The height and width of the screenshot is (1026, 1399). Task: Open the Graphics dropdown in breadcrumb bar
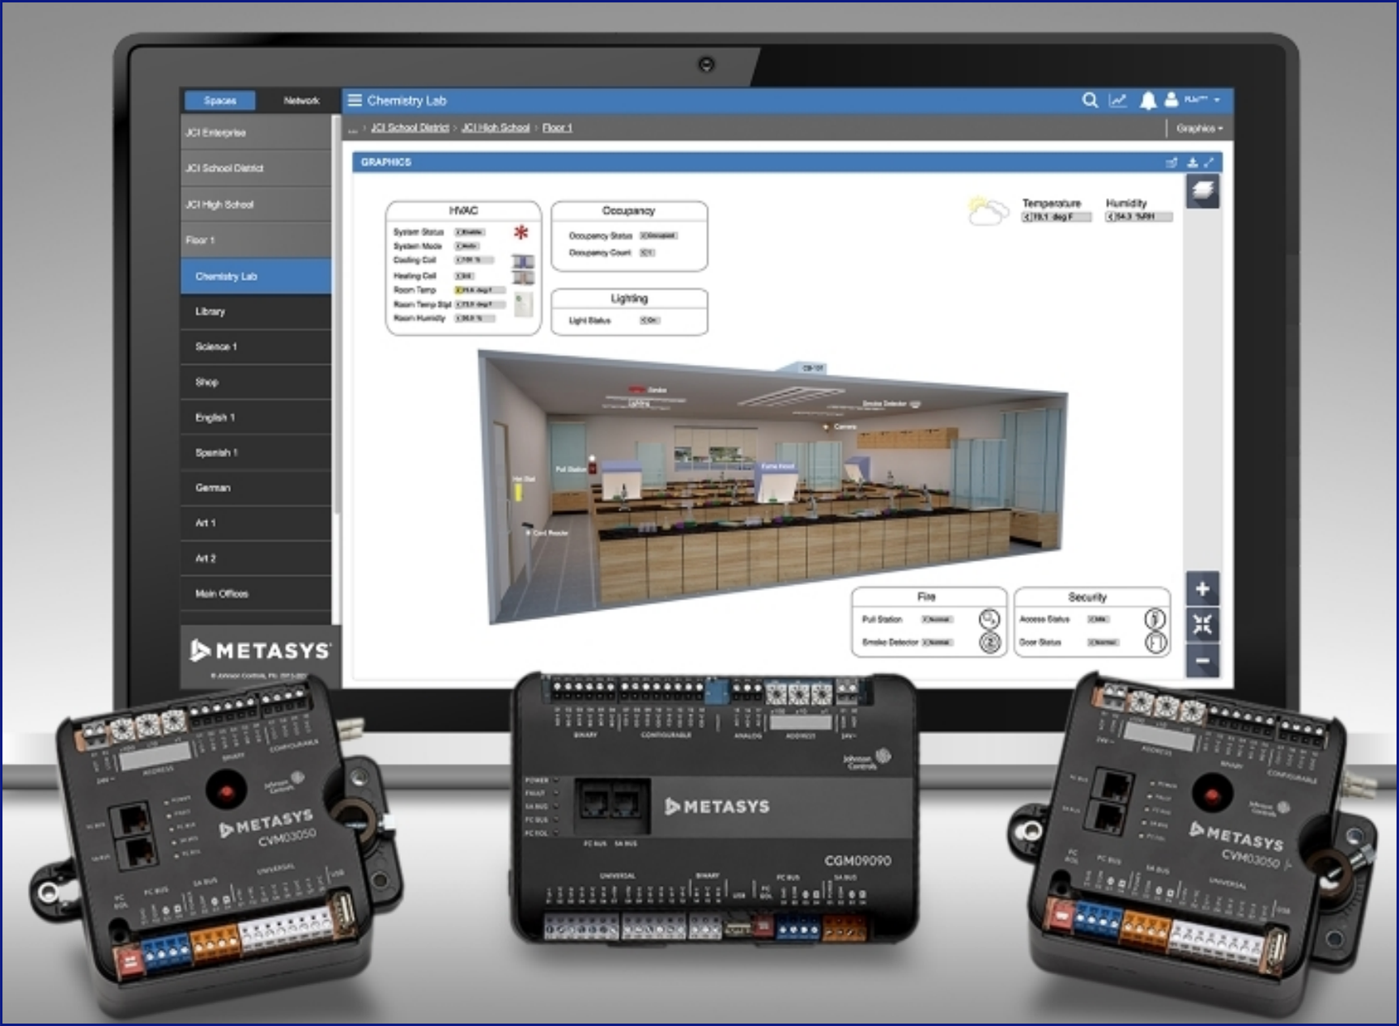1199,128
